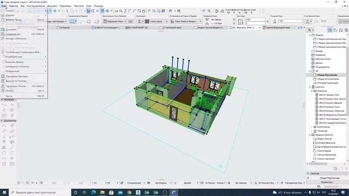Click the wall height link icon

point(240,21)
